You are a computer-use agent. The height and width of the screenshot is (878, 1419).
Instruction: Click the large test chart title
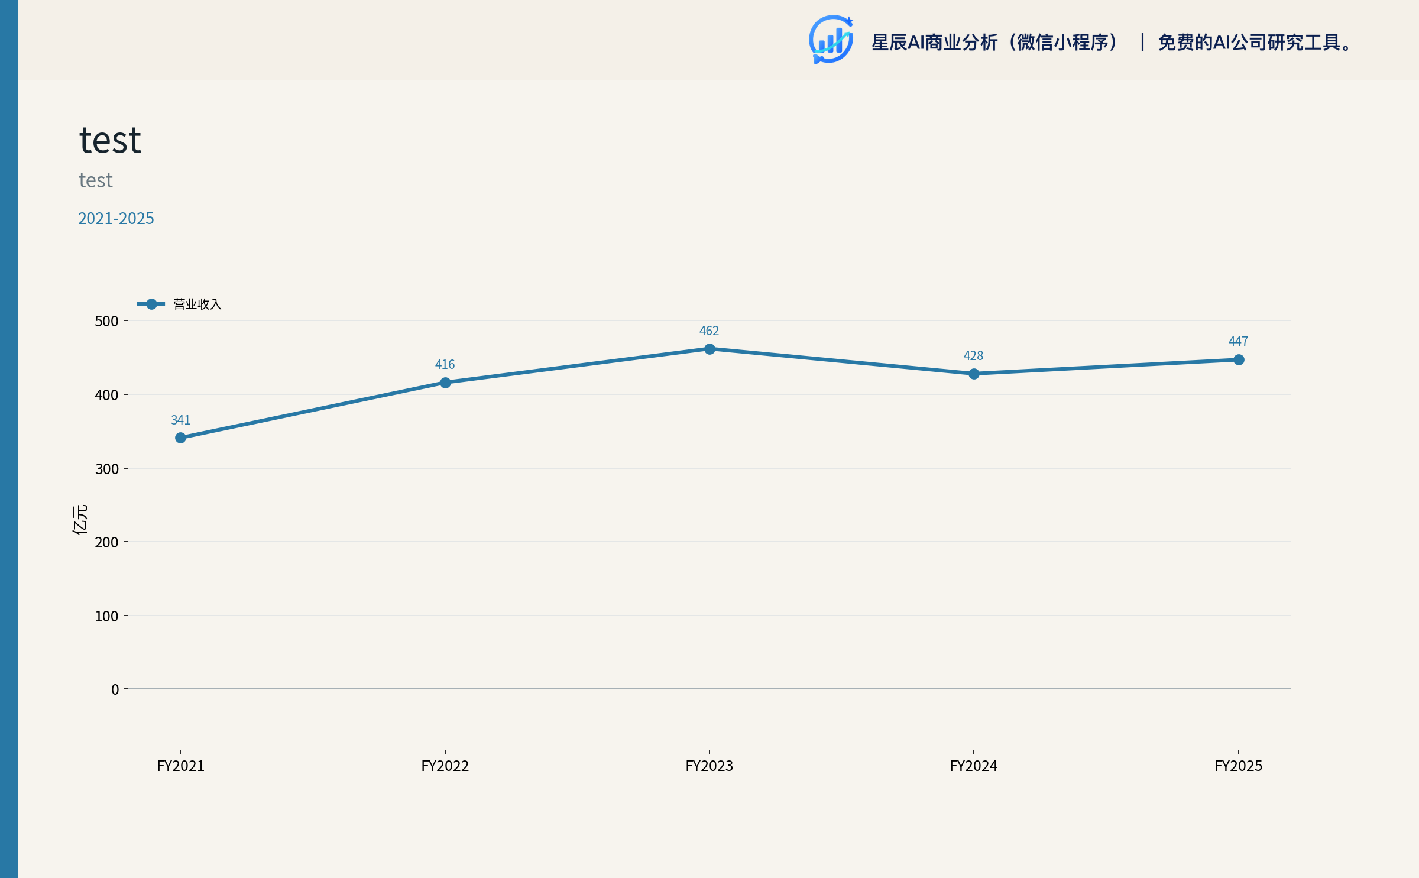[x=110, y=141]
